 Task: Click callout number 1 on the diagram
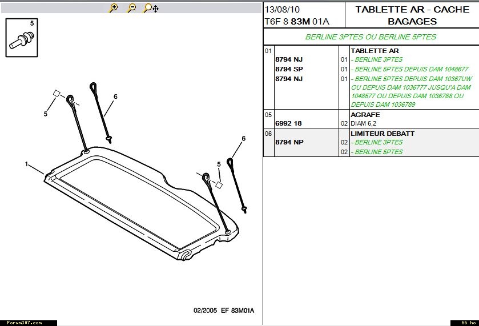[26, 164]
